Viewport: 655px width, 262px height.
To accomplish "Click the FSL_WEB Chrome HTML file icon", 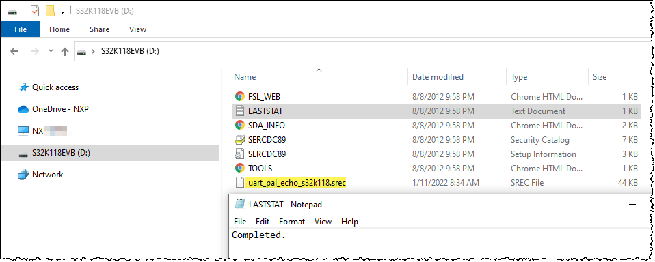I will pyautogui.click(x=239, y=97).
